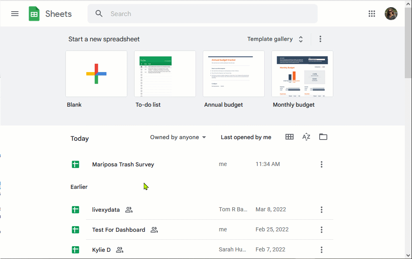Open the AZ sort options

306,137
